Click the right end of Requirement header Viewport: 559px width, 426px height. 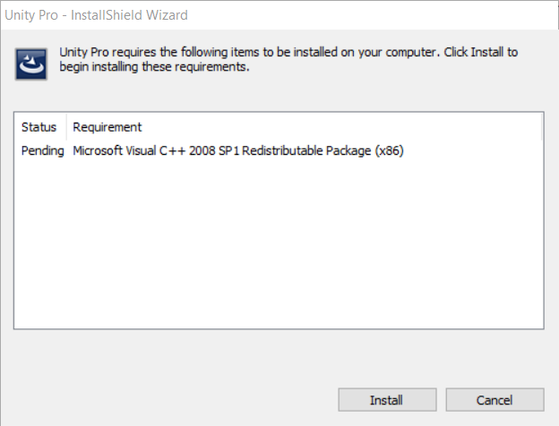click(541, 127)
